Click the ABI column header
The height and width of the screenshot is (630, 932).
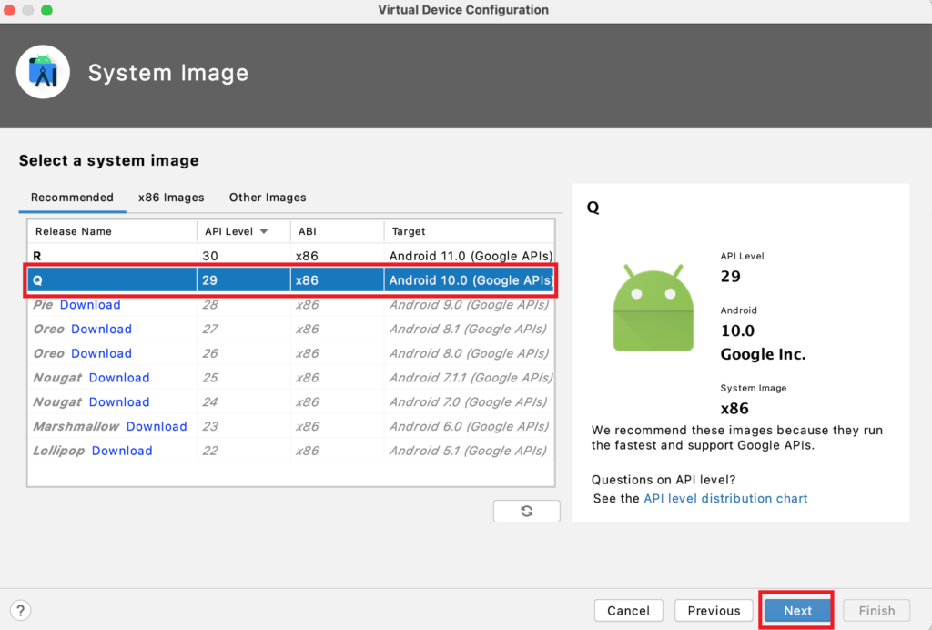(x=337, y=231)
